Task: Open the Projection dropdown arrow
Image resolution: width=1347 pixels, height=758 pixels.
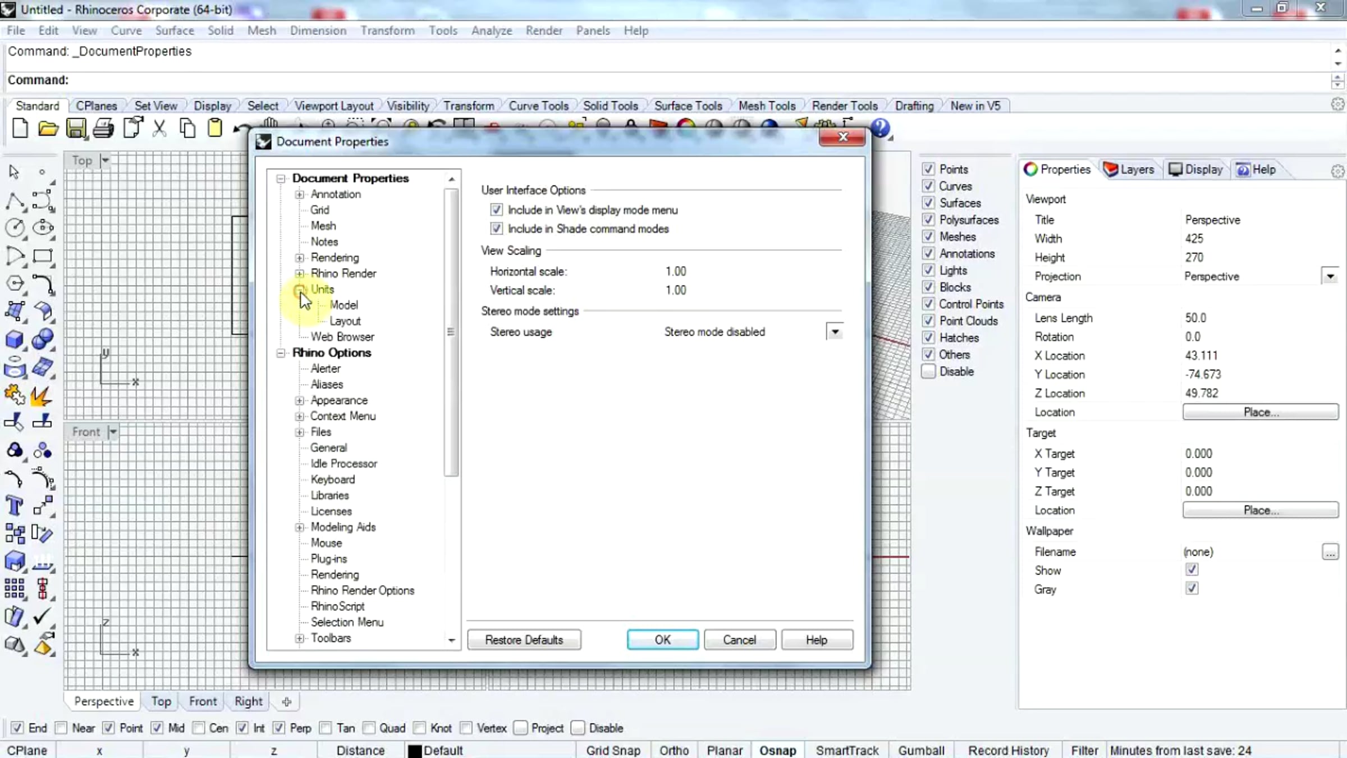Action: pos(1330,276)
